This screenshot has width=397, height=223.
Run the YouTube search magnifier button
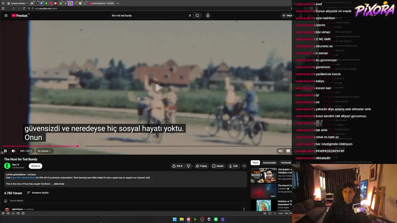point(197,15)
